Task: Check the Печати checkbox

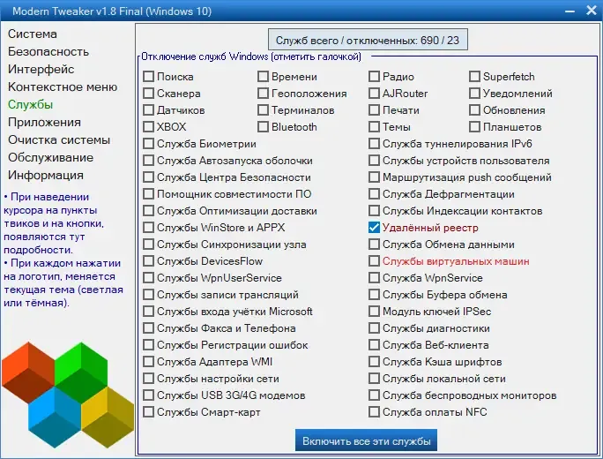Action: 374,110
